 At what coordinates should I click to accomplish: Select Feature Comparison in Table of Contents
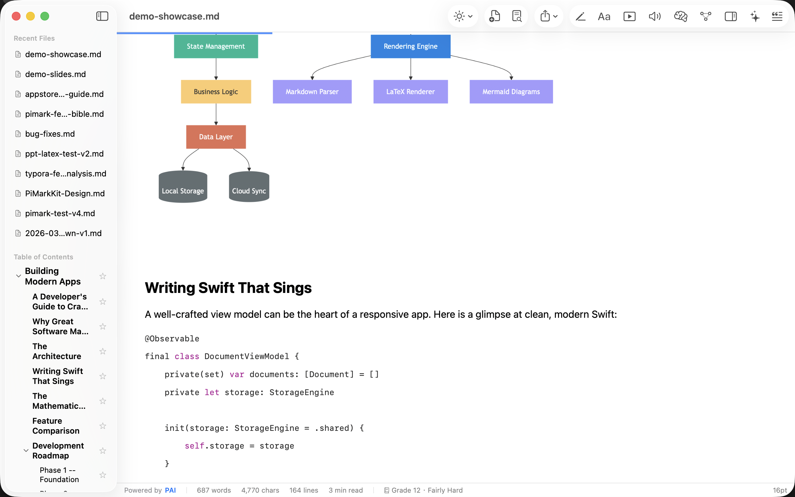point(56,426)
